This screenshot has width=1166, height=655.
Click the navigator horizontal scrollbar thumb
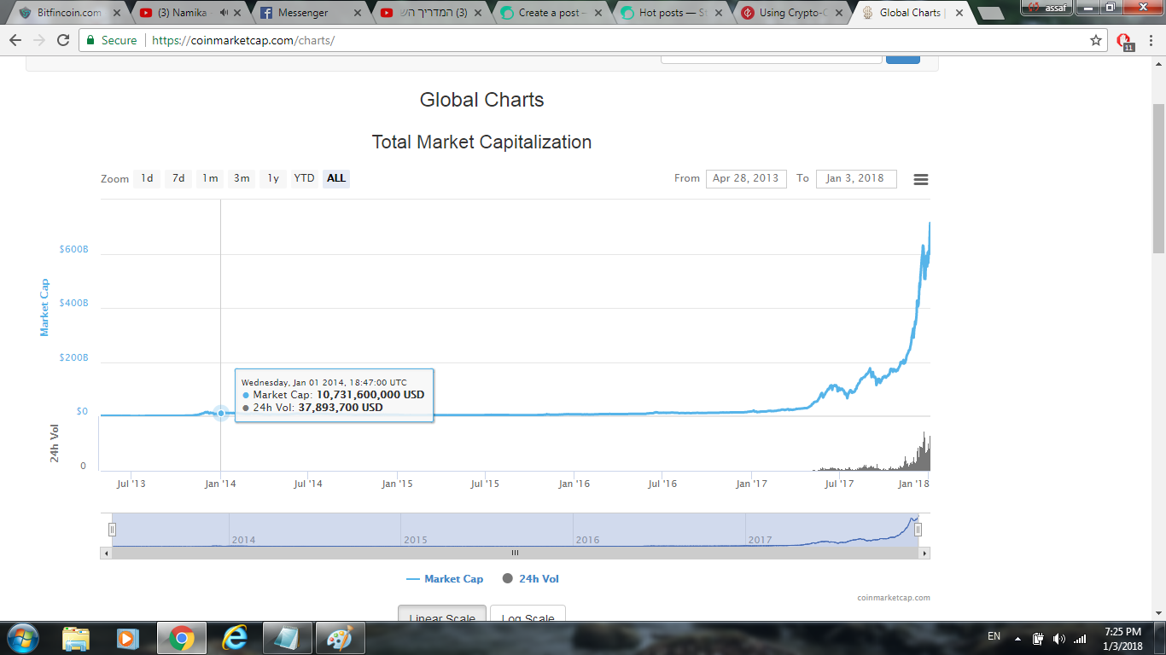[x=515, y=553]
